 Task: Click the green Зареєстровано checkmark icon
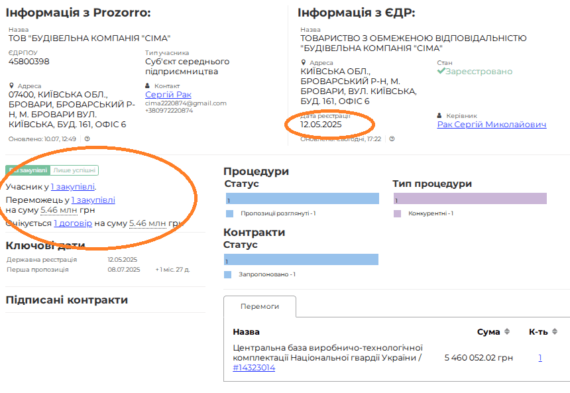pos(441,71)
